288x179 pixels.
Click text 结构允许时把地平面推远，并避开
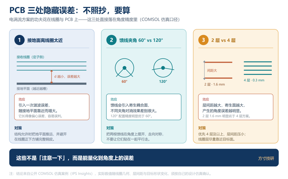click(41, 134)
